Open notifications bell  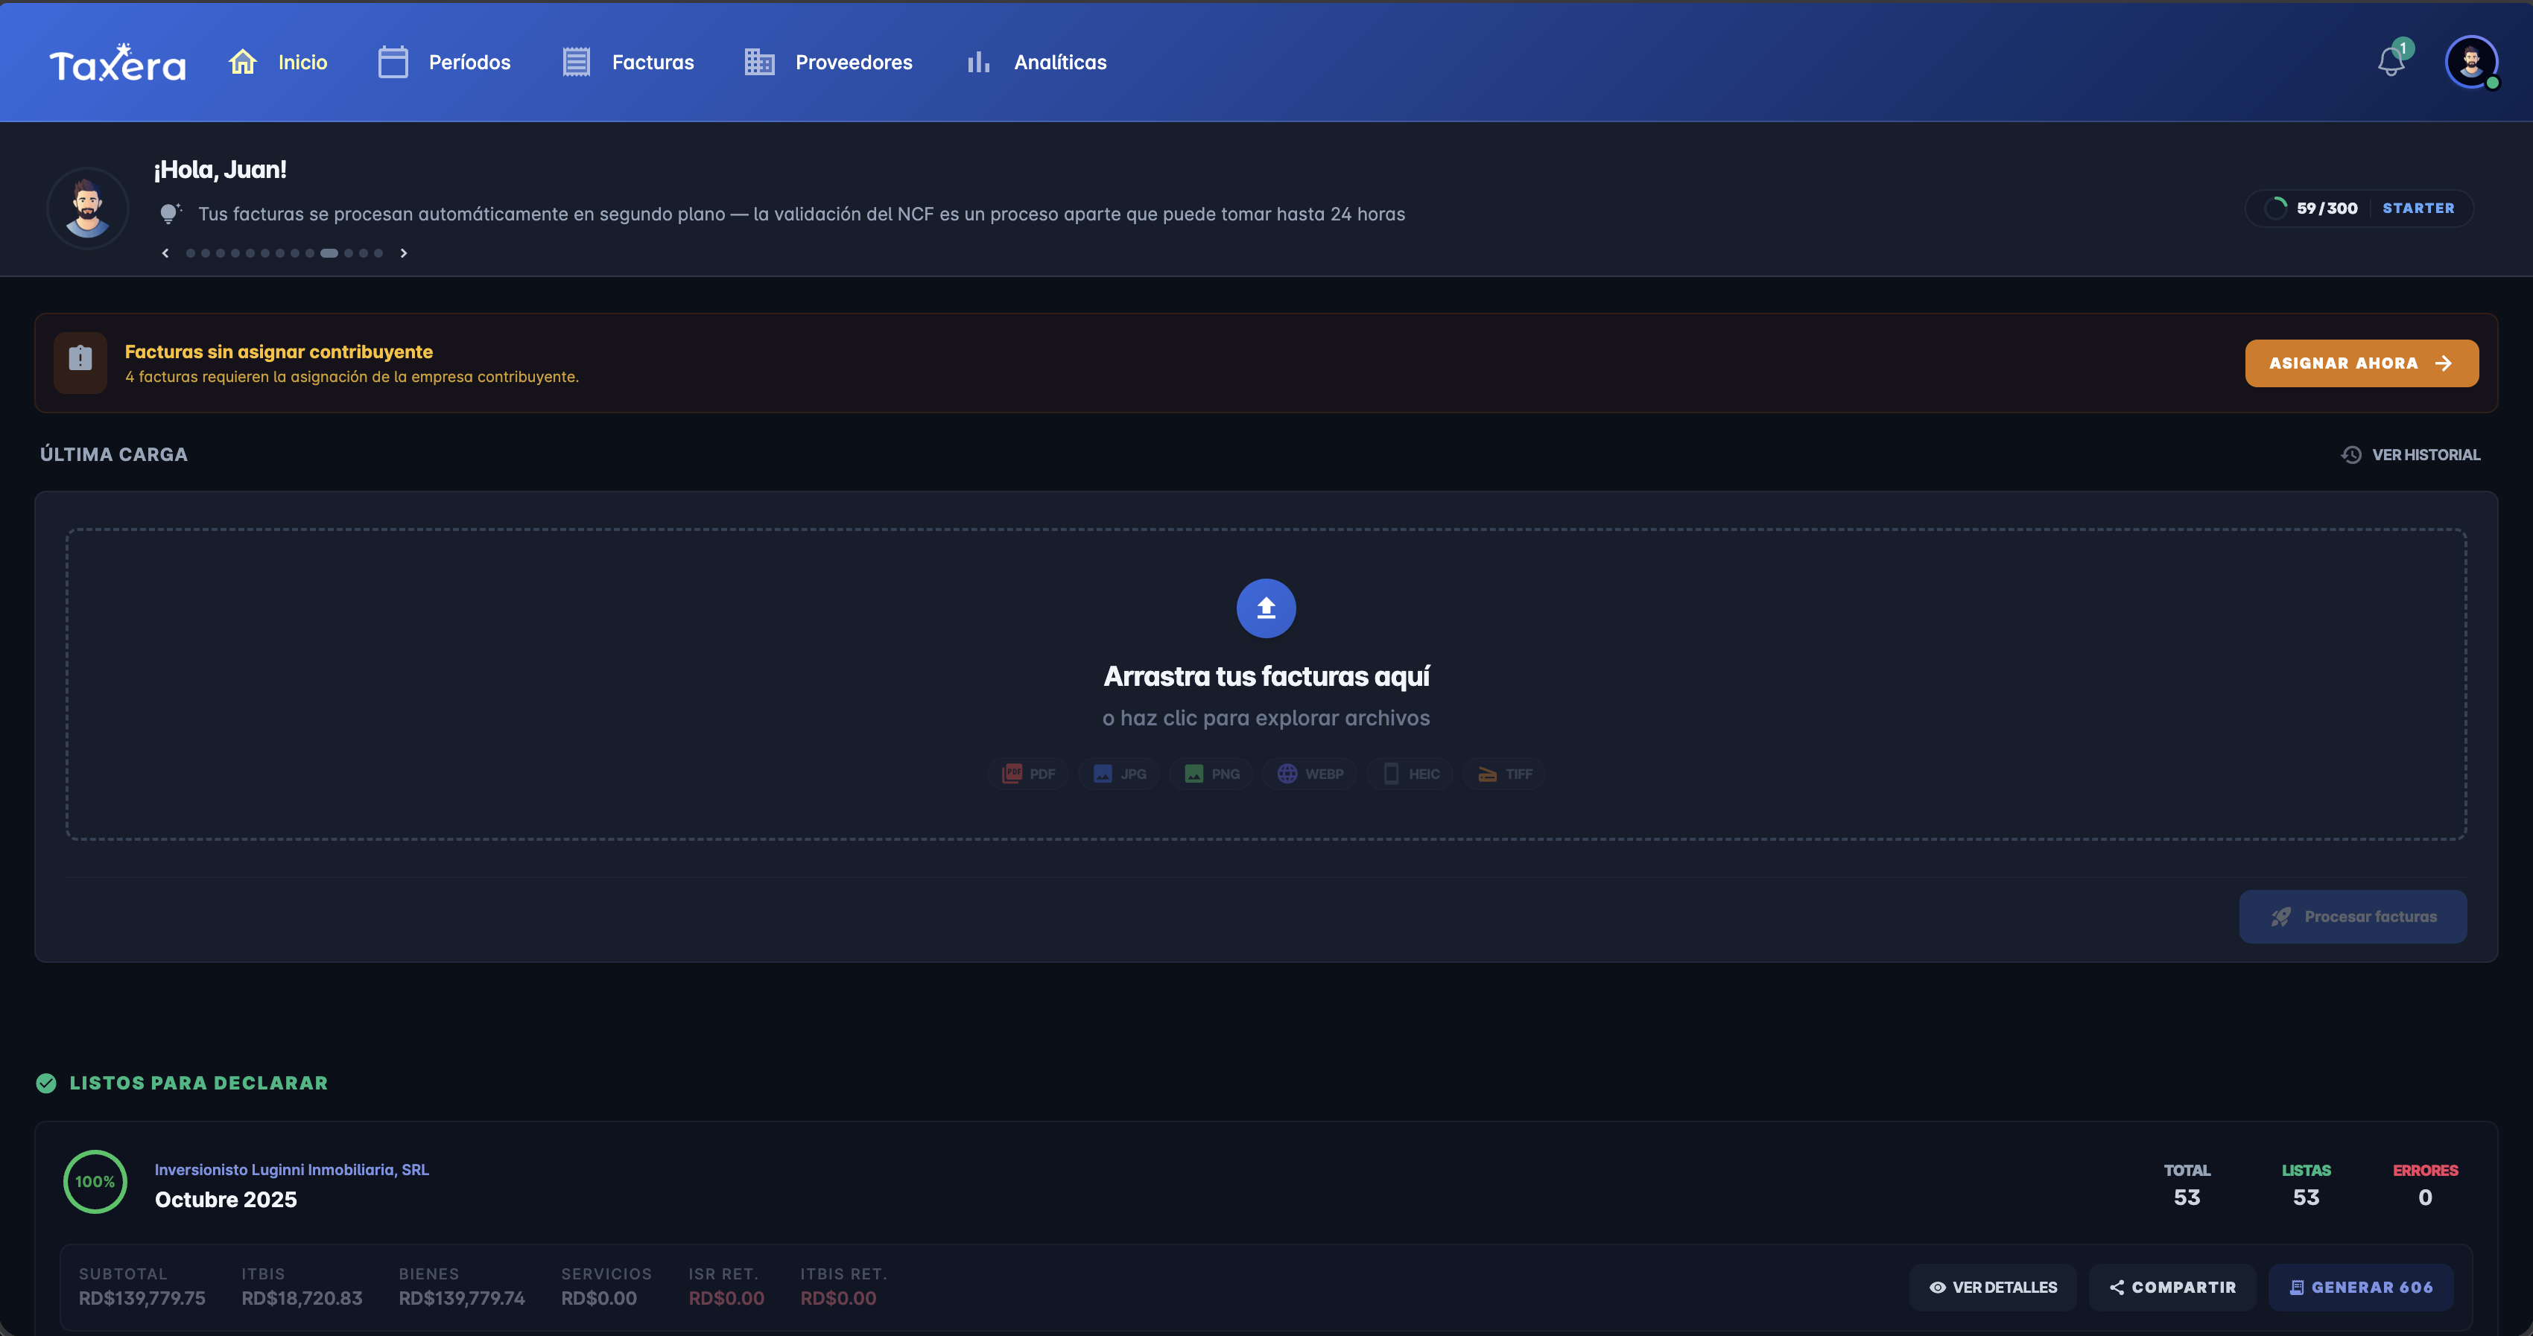[2391, 62]
